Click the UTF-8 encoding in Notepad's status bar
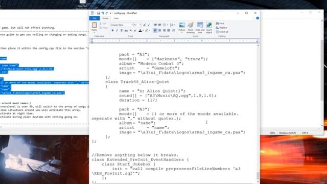 point(305,133)
